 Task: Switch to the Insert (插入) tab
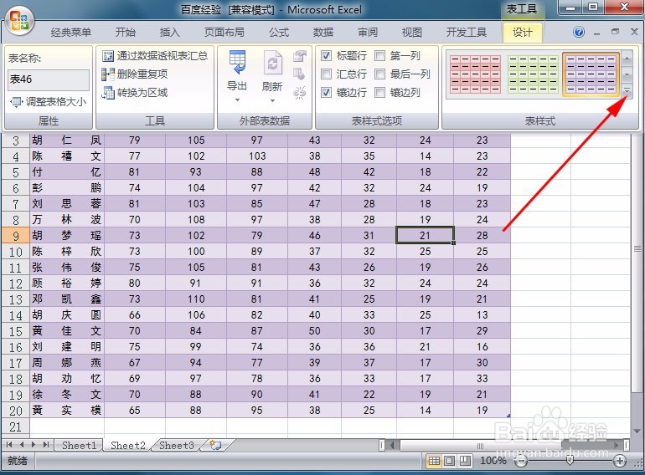tap(169, 33)
